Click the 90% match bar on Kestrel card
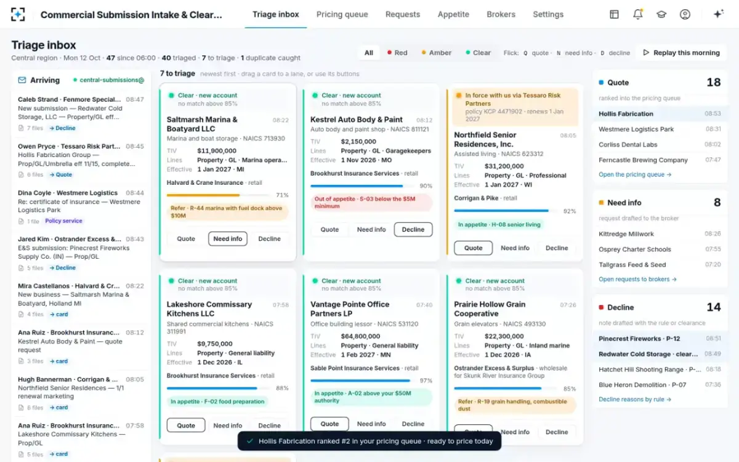The width and height of the screenshot is (739, 462). pyautogui.click(x=363, y=186)
